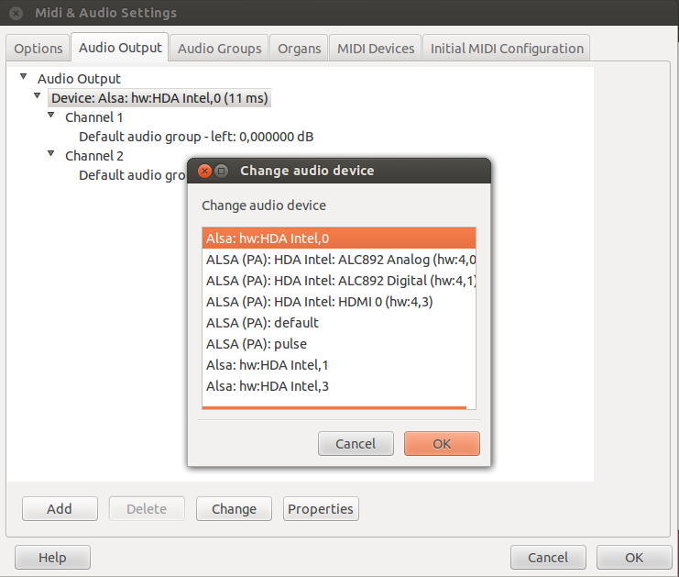Select ALSA (PA): HDA Intel: ALC892 Analog device
679x577 pixels.
(339, 260)
